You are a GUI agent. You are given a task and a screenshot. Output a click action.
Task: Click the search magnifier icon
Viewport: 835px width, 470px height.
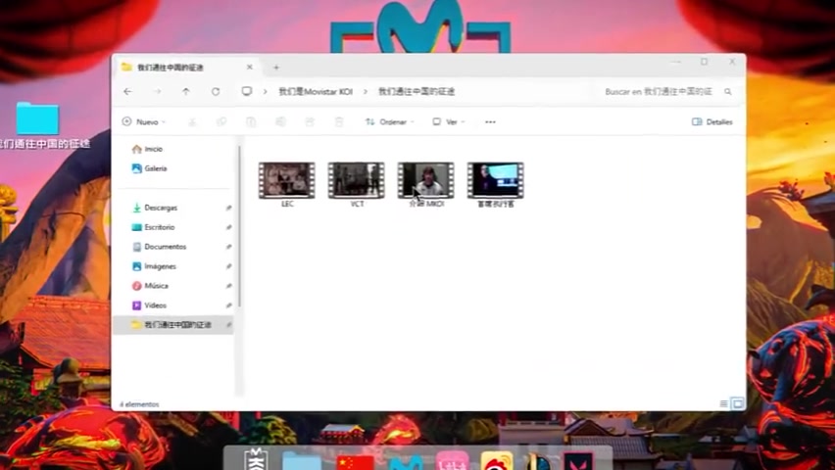coord(728,91)
